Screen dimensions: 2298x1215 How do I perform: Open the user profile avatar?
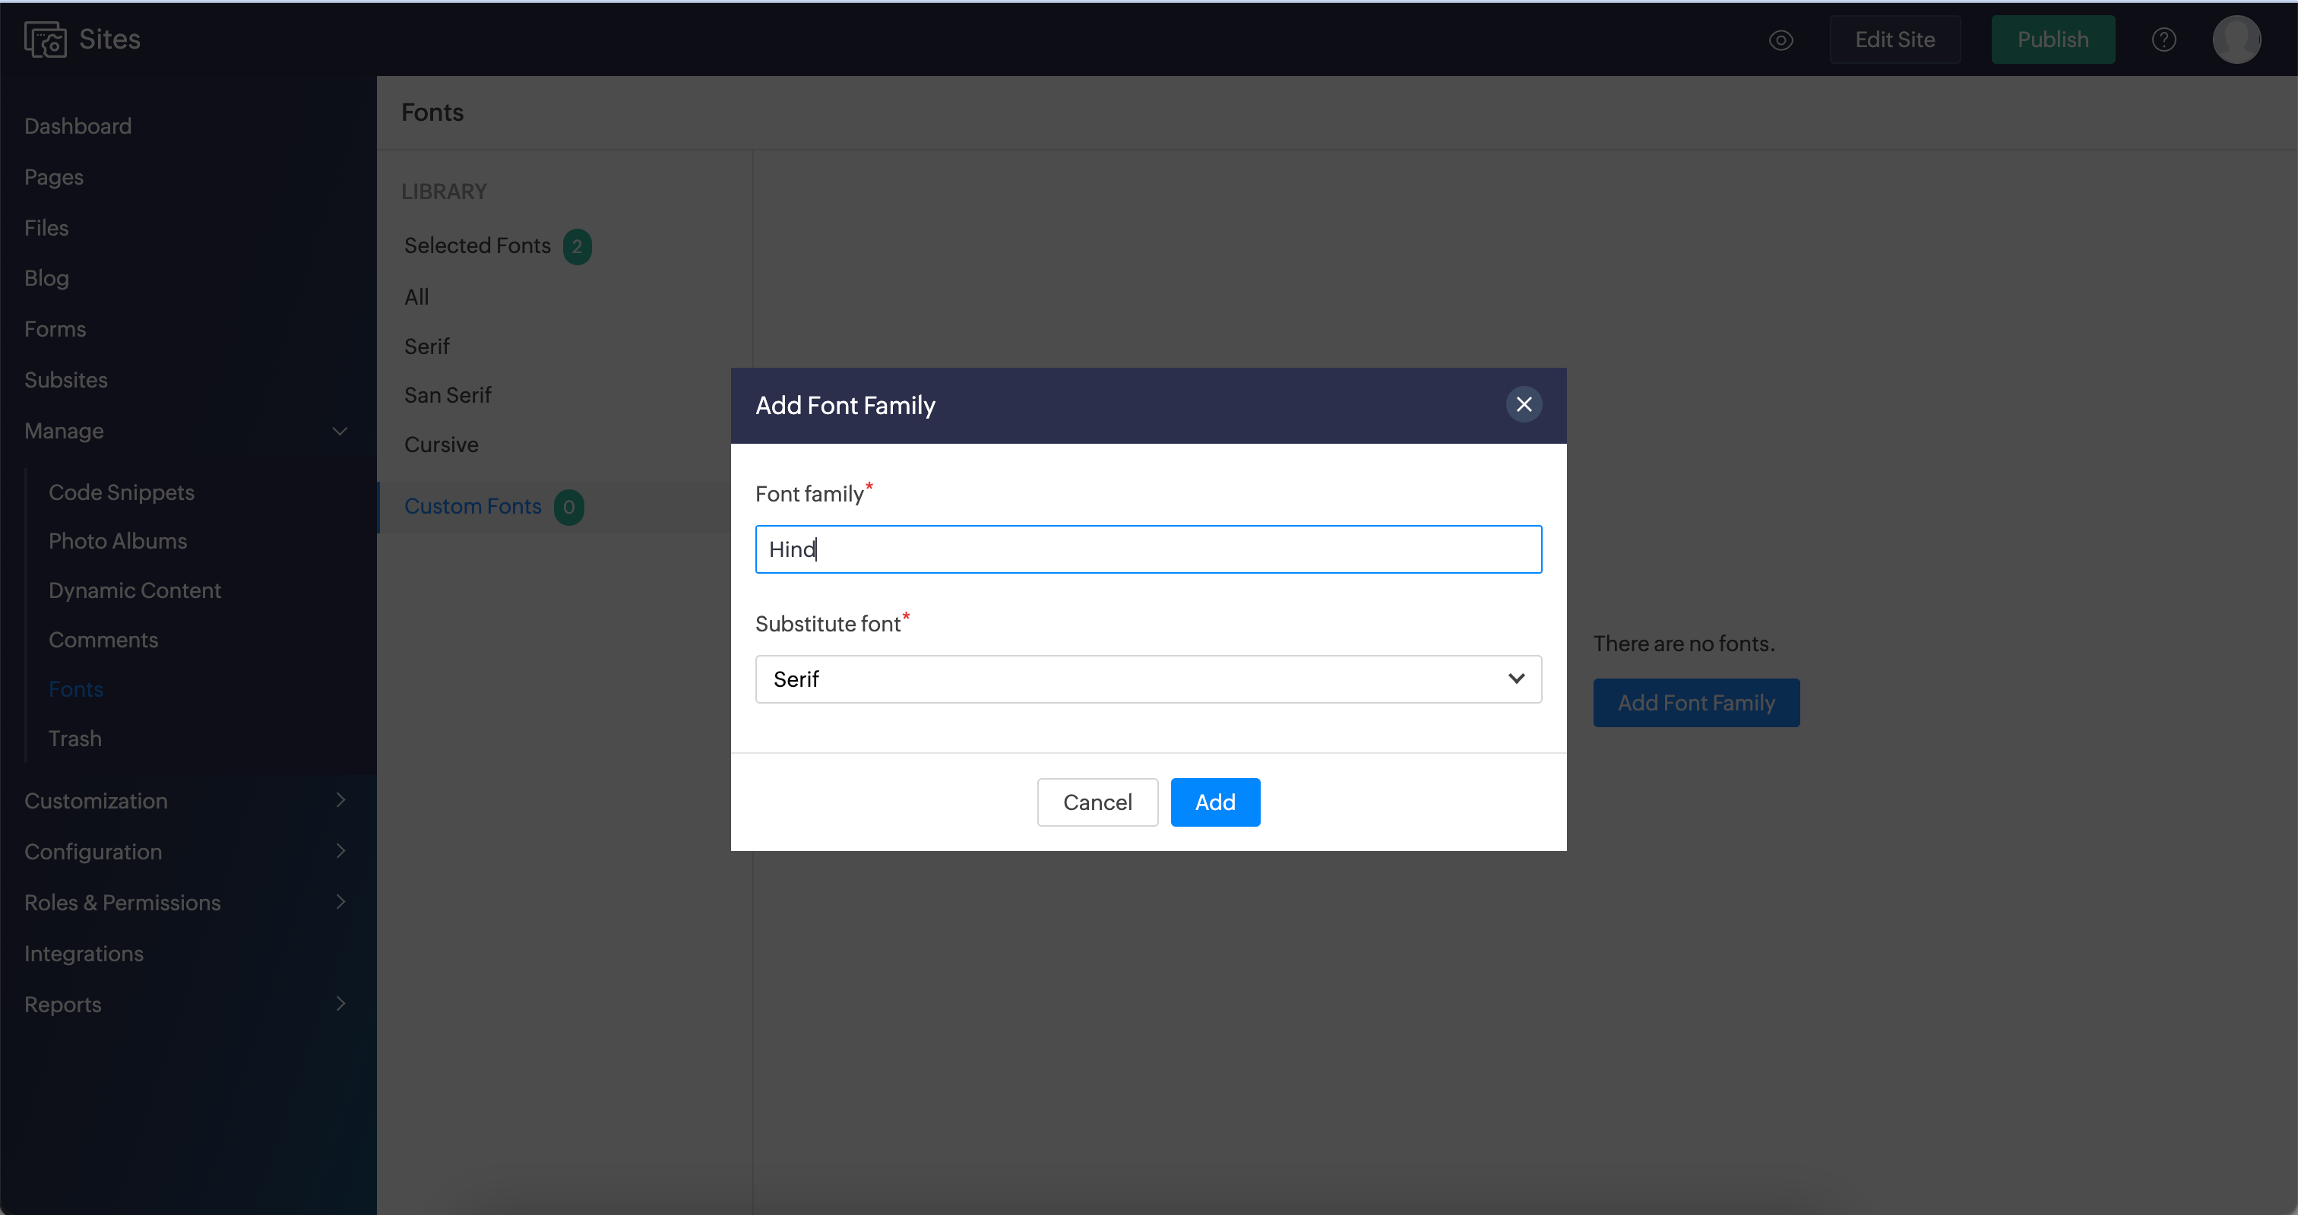[2236, 40]
